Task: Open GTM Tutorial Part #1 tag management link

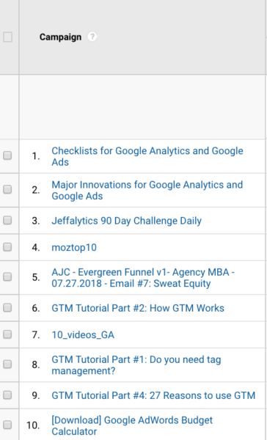Action: 136,365
